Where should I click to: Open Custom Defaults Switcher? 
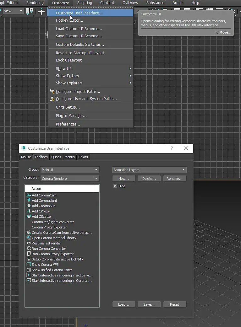tap(91, 45)
